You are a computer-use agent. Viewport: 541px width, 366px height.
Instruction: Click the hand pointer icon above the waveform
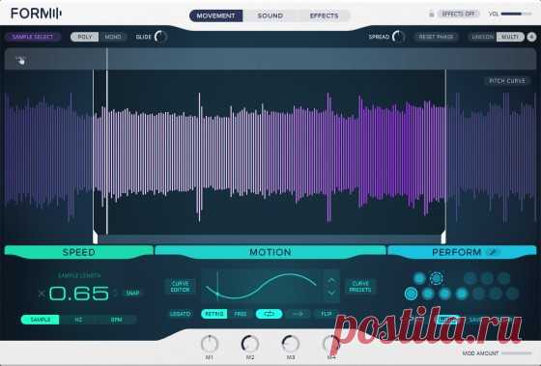pos(20,61)
